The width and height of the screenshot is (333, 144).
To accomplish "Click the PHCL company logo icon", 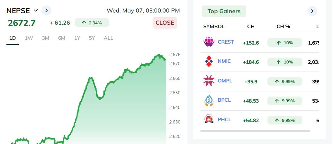I will tap(209, 119).
